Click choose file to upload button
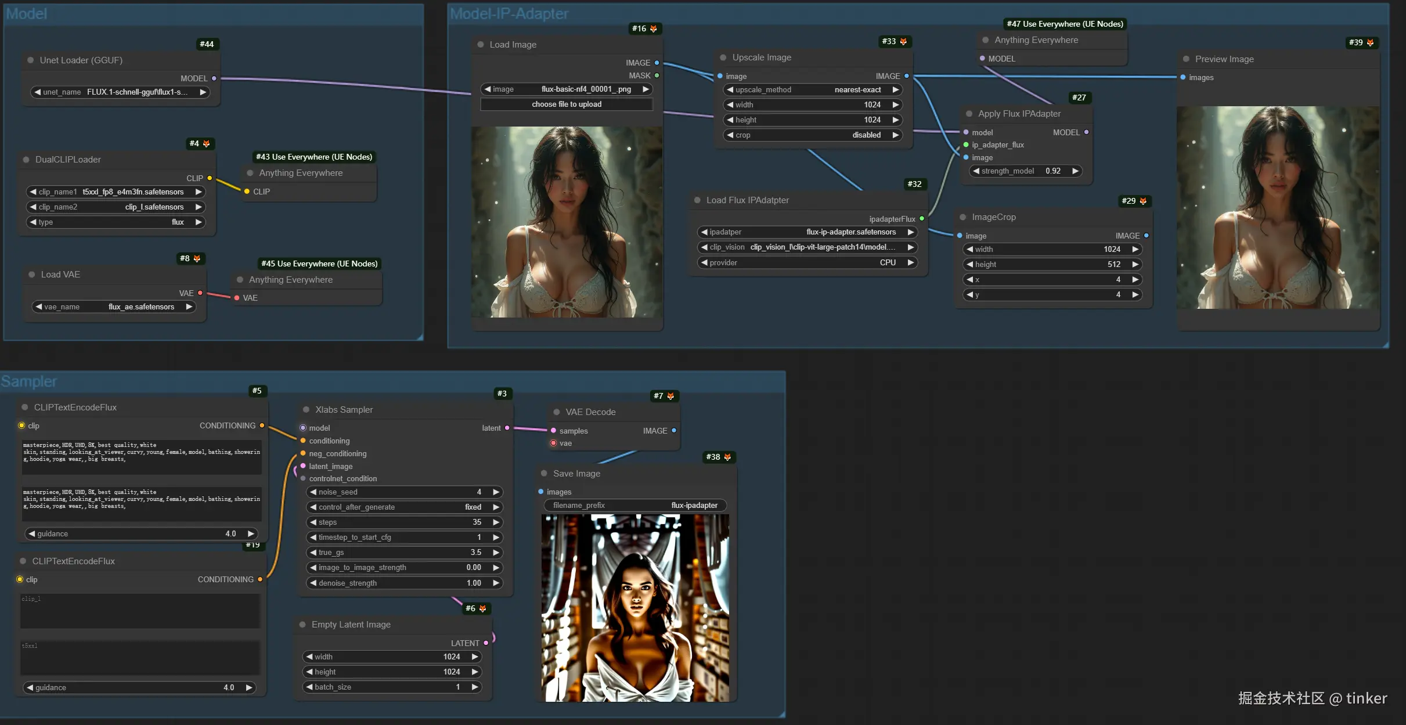This screenshot has width=1406, height=725. pos(567,104)
